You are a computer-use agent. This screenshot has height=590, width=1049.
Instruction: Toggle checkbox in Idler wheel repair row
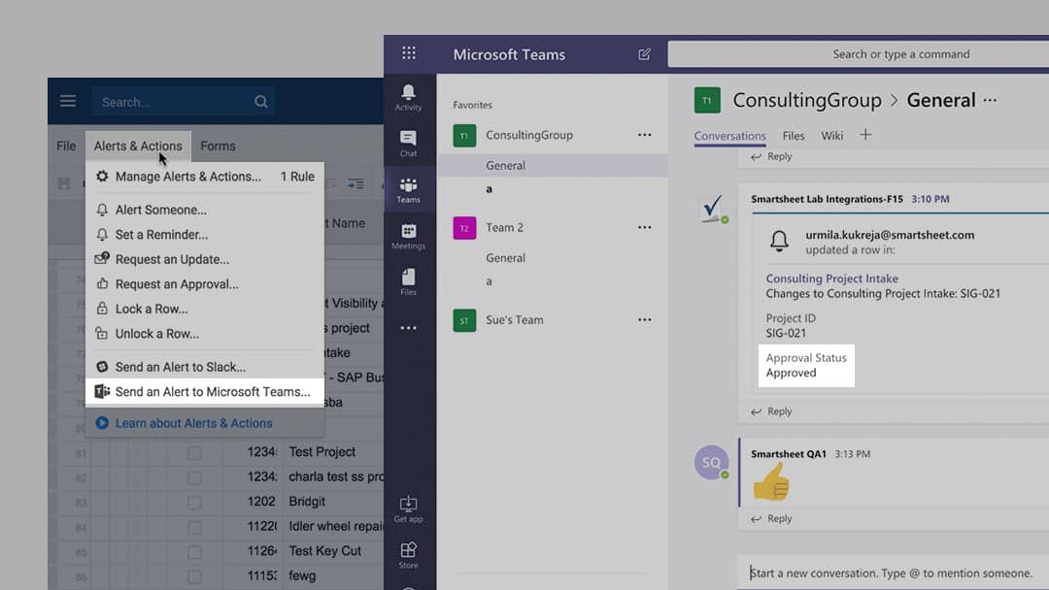click(194, 527)
